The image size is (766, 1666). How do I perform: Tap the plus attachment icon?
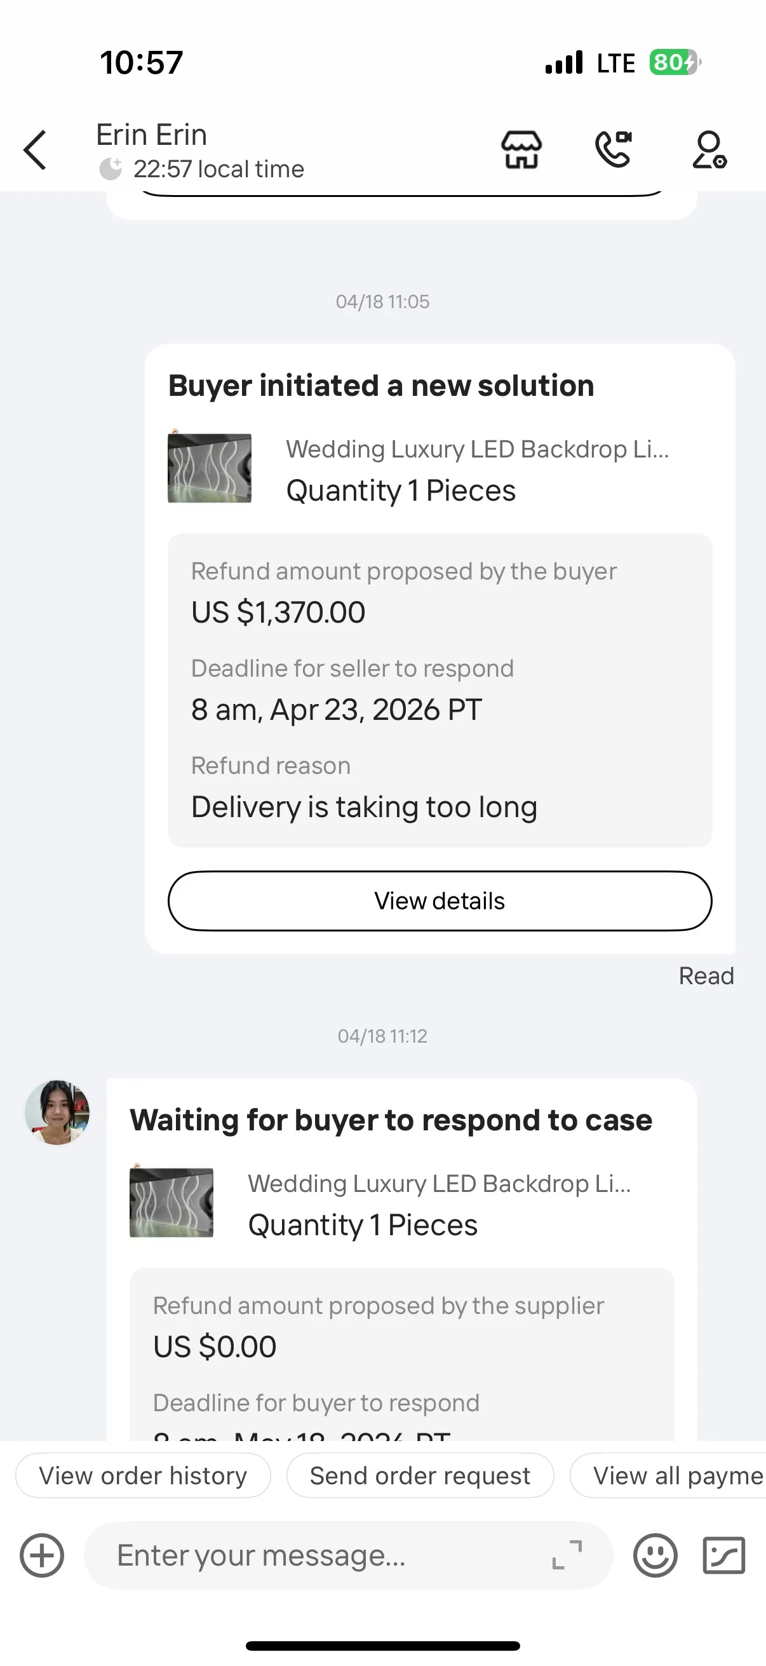pos(42,1555)
